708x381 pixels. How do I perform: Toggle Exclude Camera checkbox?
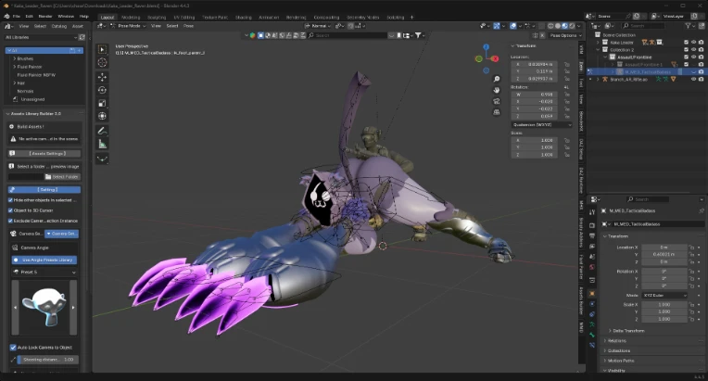(x=10, y=221)
